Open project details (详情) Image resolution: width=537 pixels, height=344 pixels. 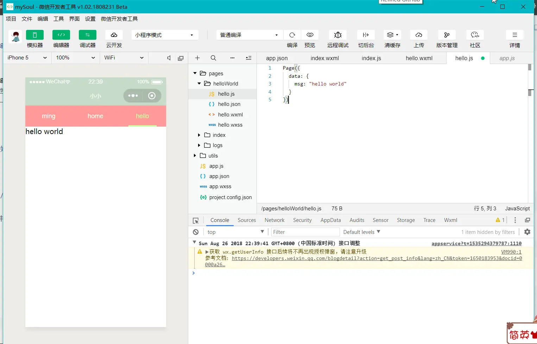click(x=515, y=35)
